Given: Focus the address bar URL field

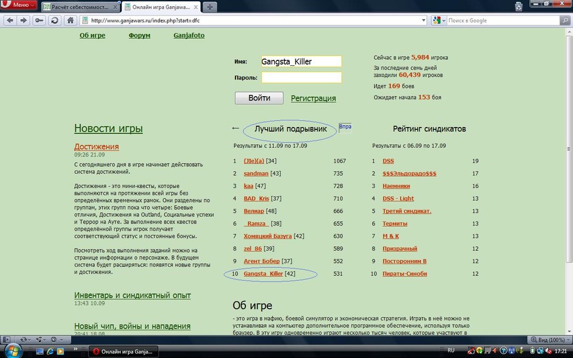Looking at the screenshot, I should (254, 20).
